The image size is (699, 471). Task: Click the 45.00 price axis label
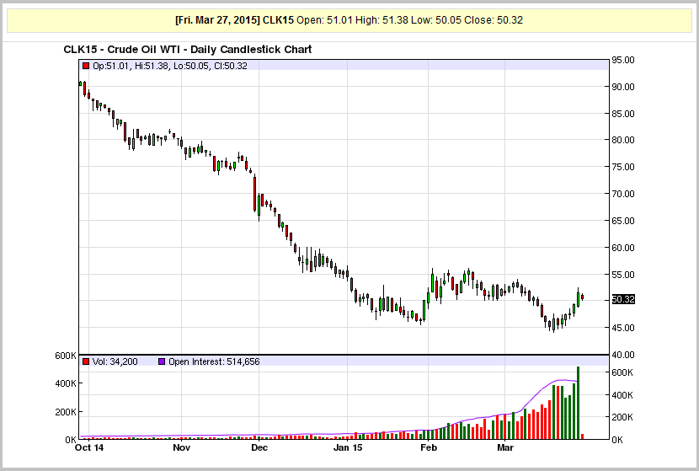tap(622, 328)
